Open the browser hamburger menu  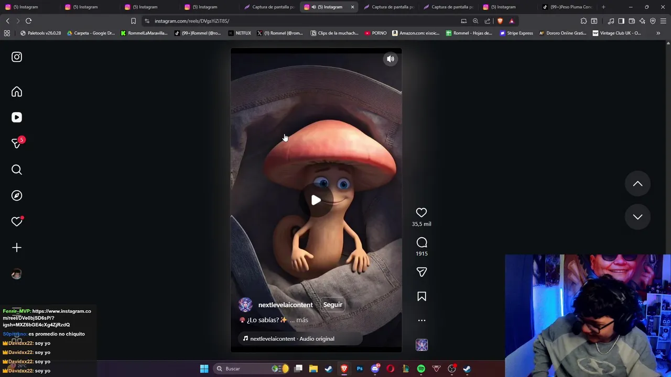664,21
